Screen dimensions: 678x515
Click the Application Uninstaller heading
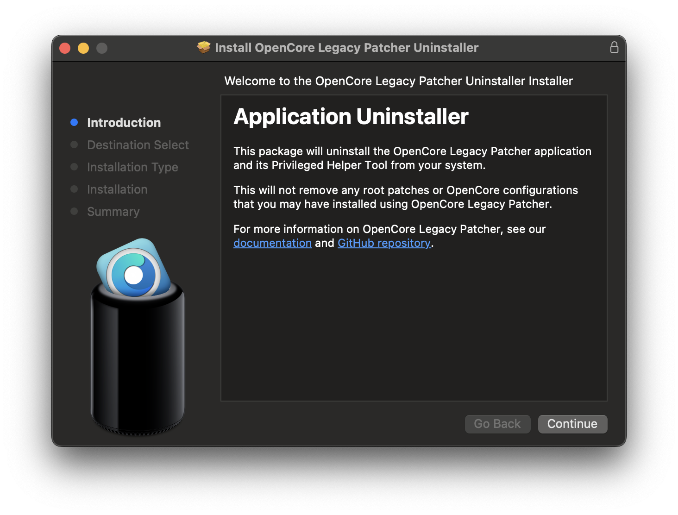coord(351,116)
